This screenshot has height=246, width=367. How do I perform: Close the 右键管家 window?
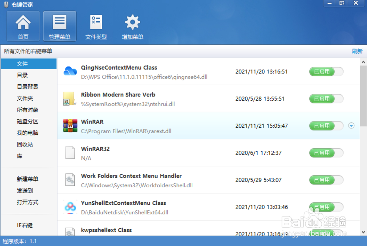356,3
